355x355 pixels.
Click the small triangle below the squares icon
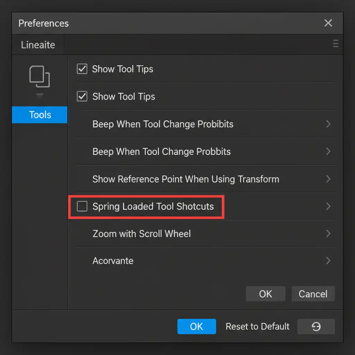(40, 95)
